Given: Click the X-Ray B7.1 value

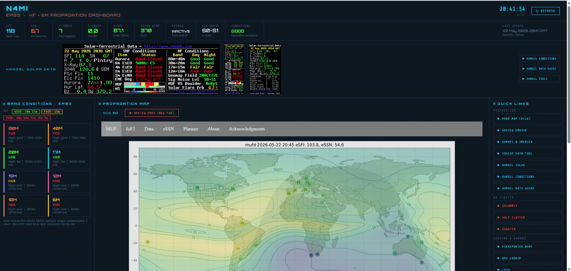Looking at the screenshot, I should 119,31.
